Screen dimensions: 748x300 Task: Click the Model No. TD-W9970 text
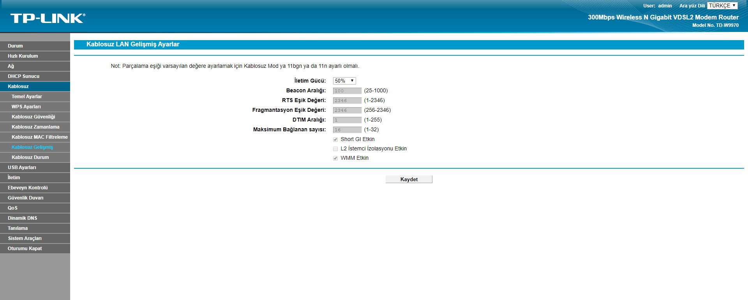[715, 25]
